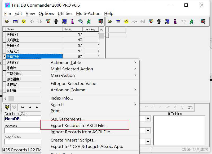Open right panel Indexes dropdown arrow
The image size is (212, 154).
[148, 131]
